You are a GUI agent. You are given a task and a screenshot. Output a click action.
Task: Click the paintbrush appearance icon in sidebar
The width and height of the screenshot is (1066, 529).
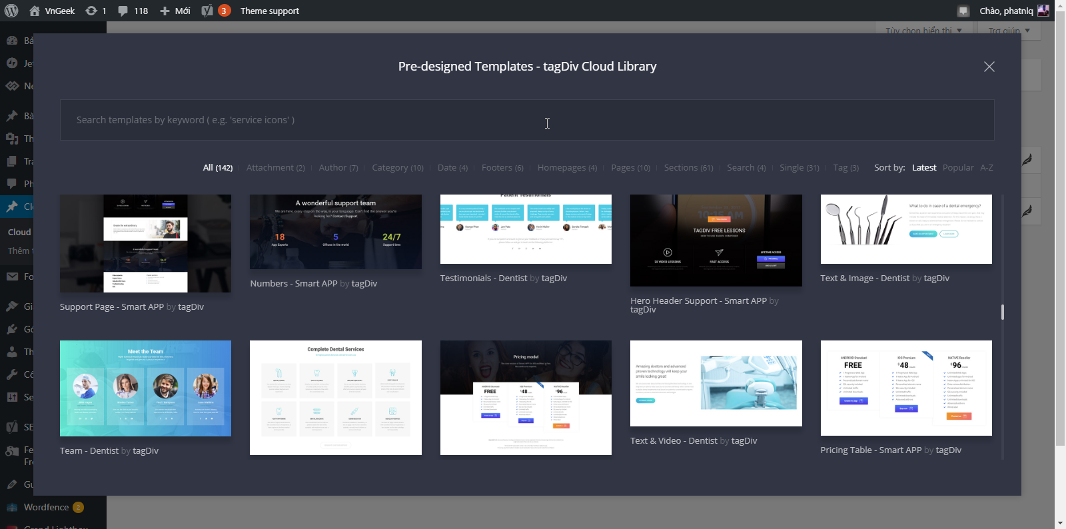point(12,306)
